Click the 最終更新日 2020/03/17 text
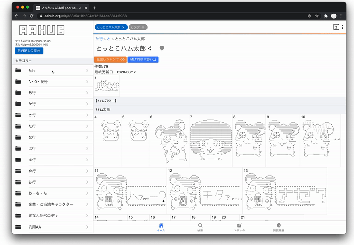The width and height of the screenshot is (354, 245). click(115, 72)
